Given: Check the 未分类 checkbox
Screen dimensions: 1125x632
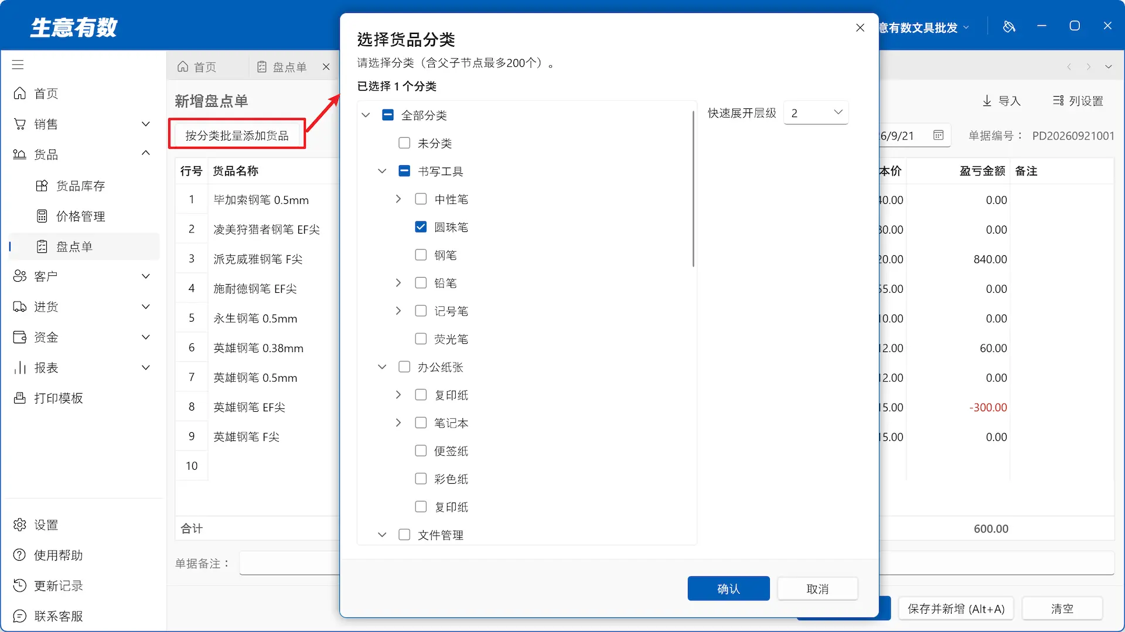Looking at the screenshot, I should click(404, 143).
